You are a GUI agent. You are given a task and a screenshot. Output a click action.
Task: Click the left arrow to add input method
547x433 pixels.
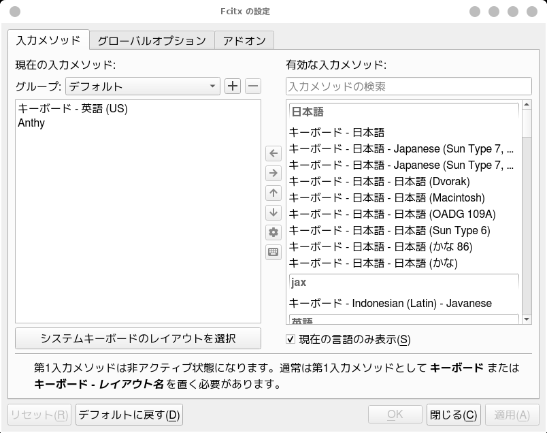coord(273,153)
